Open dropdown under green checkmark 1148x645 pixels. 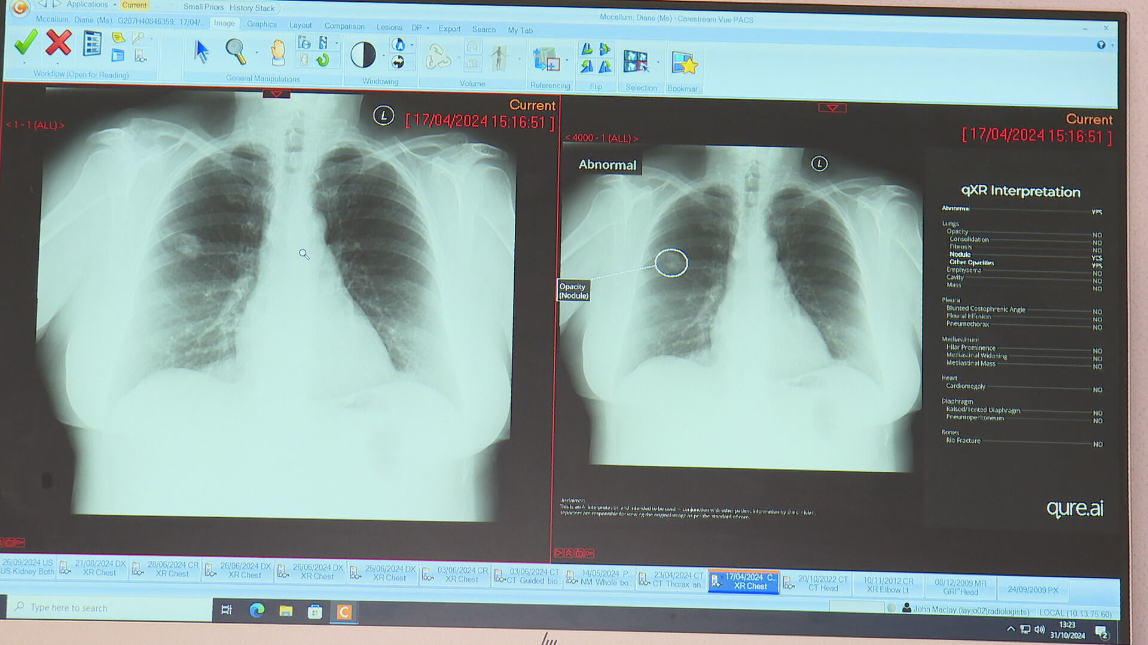[x=25, y=62]
